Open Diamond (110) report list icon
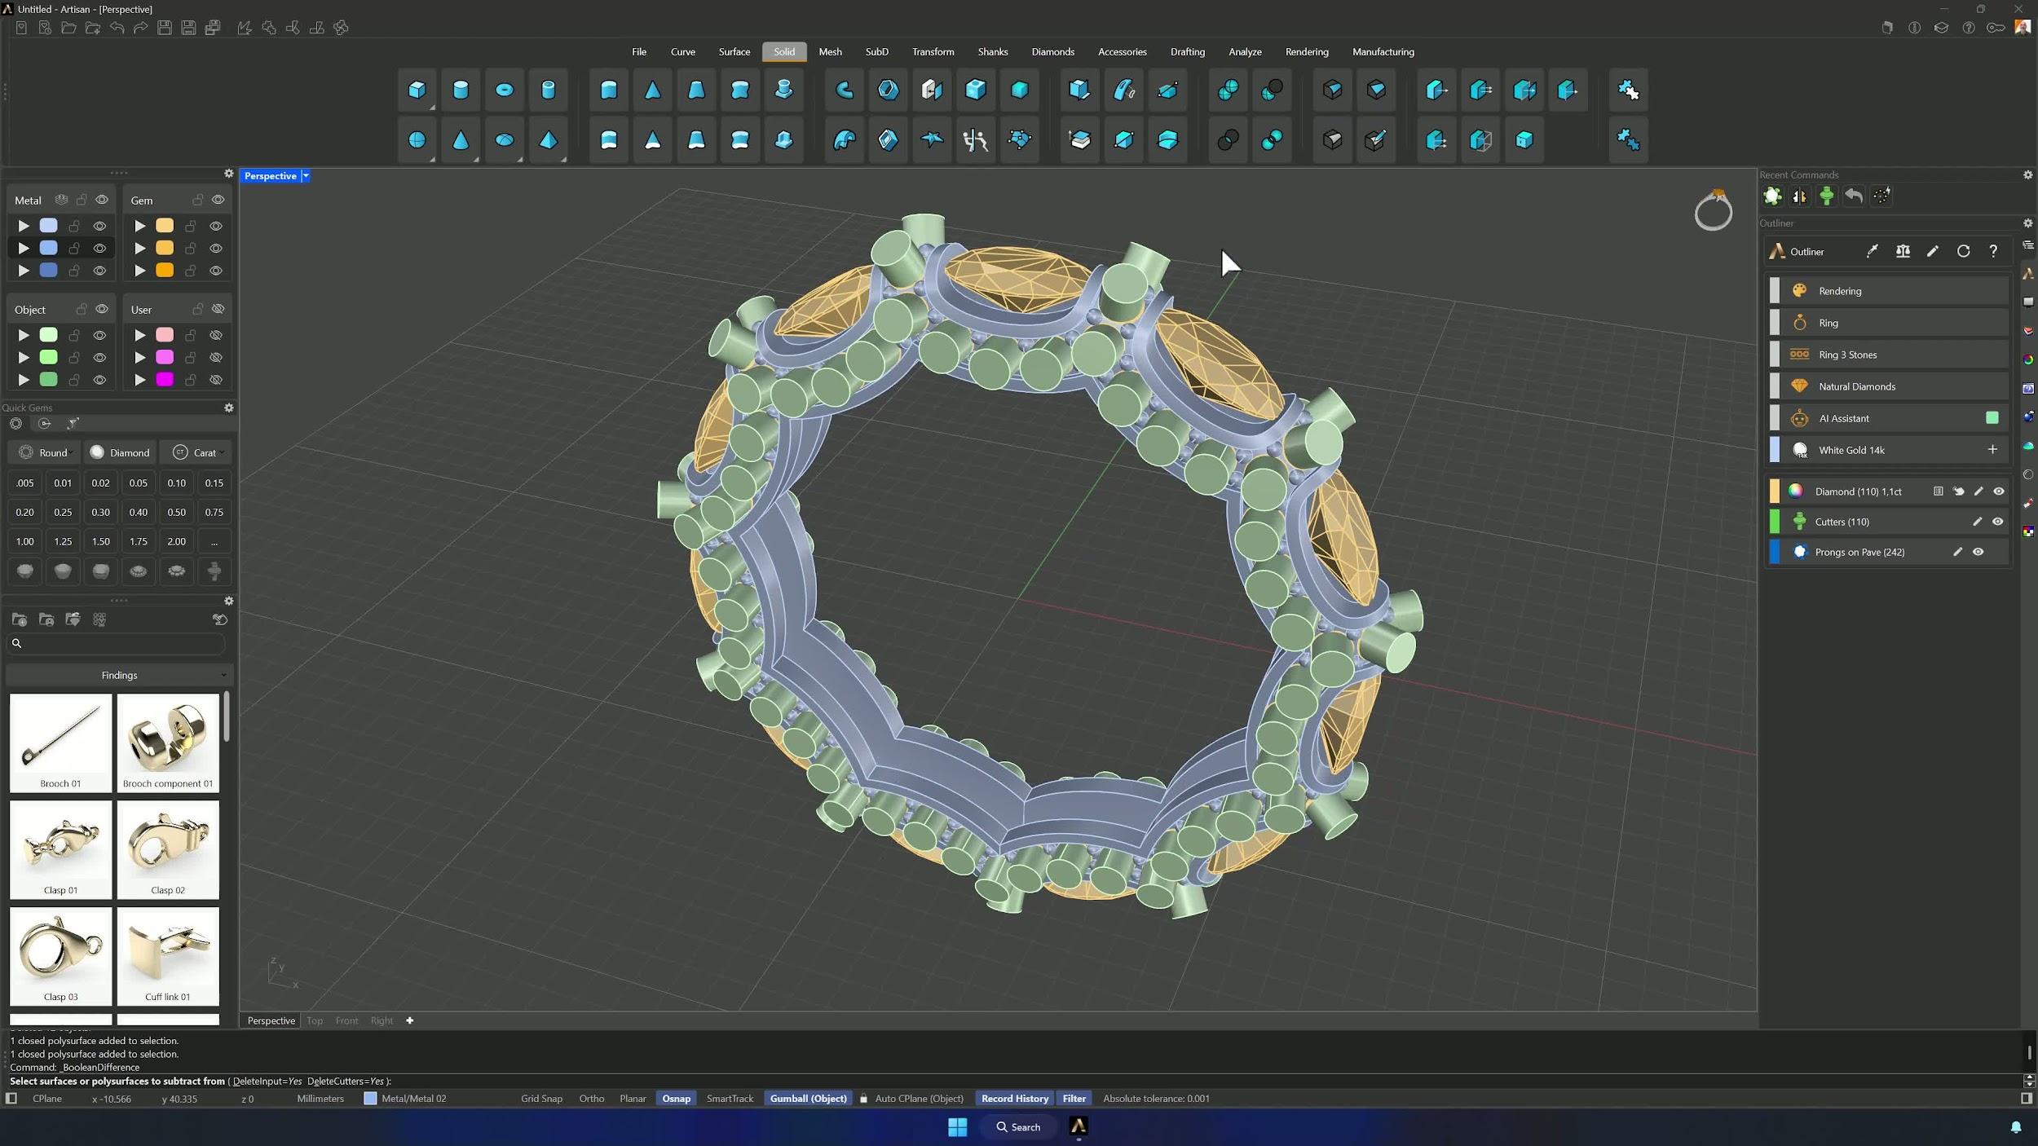 [x=1939, y=491]
